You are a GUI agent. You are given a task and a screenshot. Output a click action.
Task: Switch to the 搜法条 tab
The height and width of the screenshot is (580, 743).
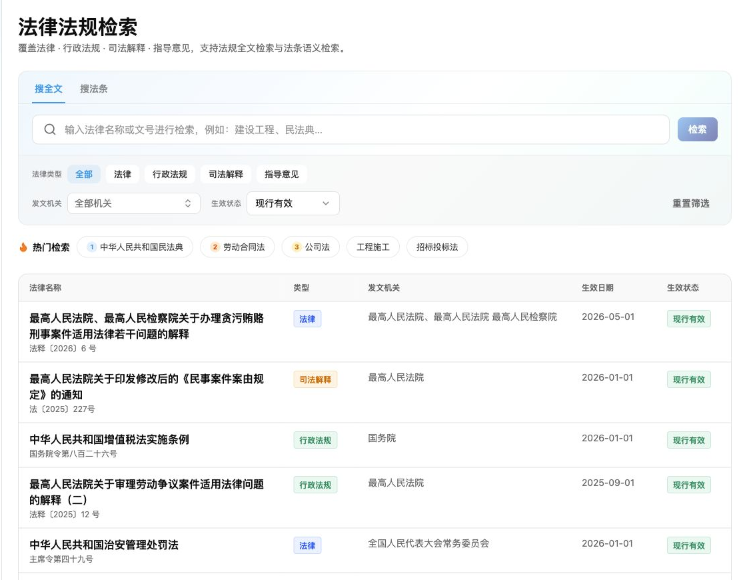[94, 89]
